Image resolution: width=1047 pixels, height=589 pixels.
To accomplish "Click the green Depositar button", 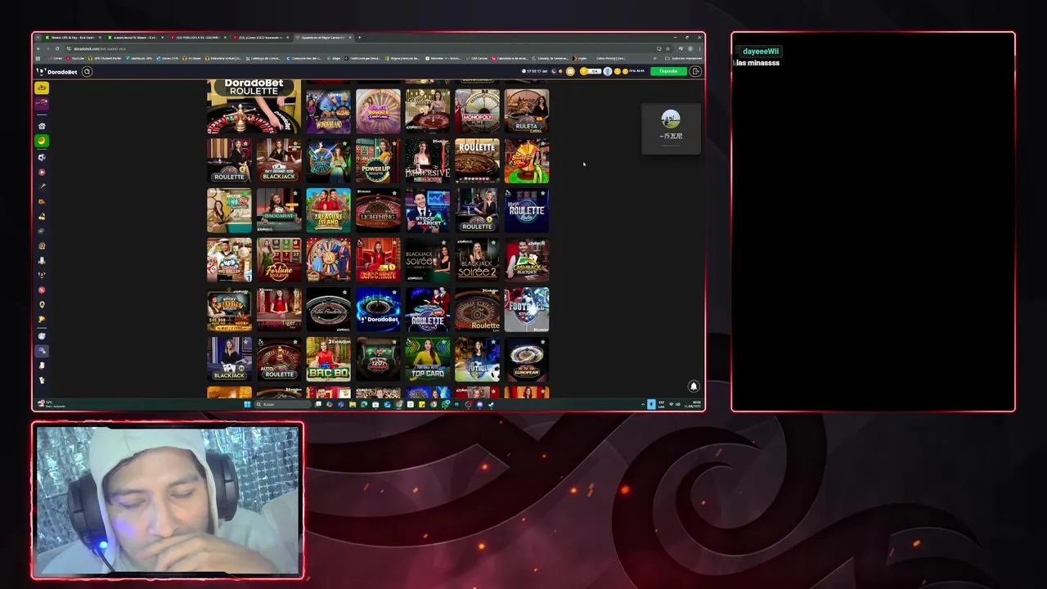I will 669,71.
